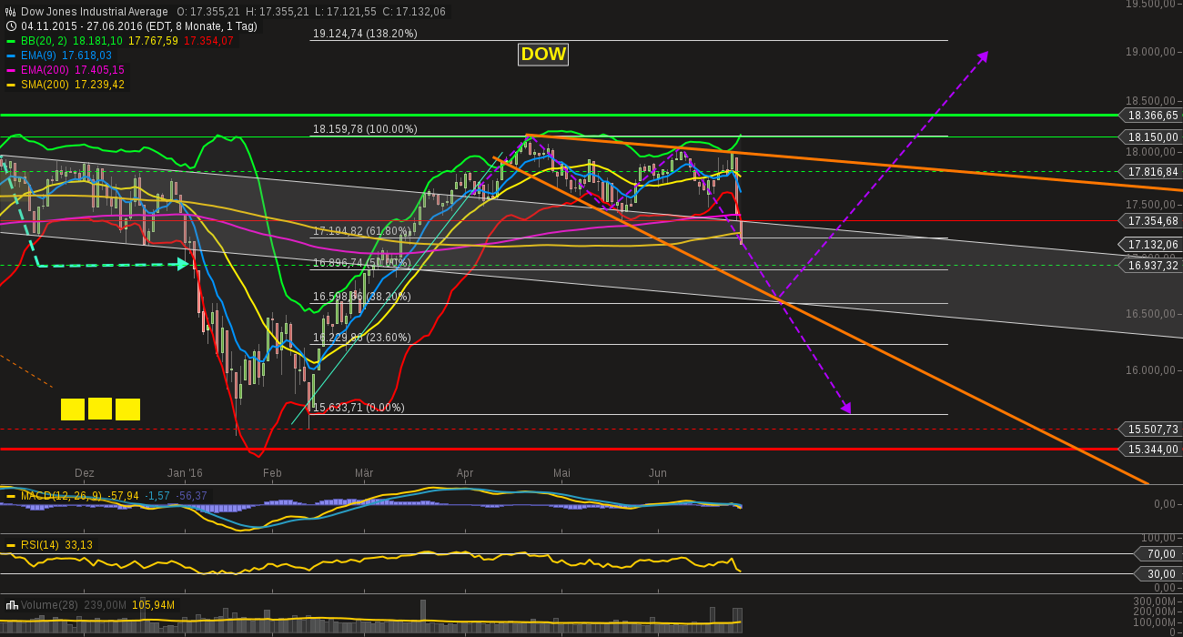The width and height of the screenshot is (1183, 637).
Task: Click the bar-chart icon beside Volume(28)
Action: [11, 605]
